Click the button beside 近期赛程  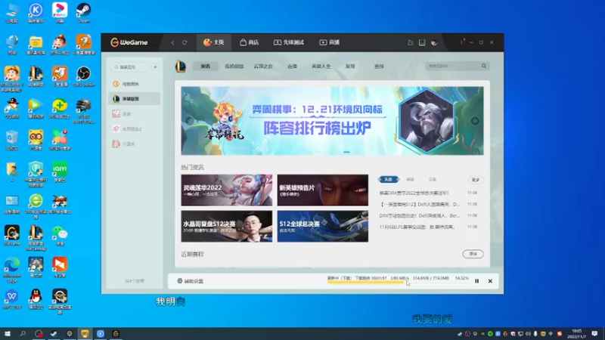tap(473, 254)
